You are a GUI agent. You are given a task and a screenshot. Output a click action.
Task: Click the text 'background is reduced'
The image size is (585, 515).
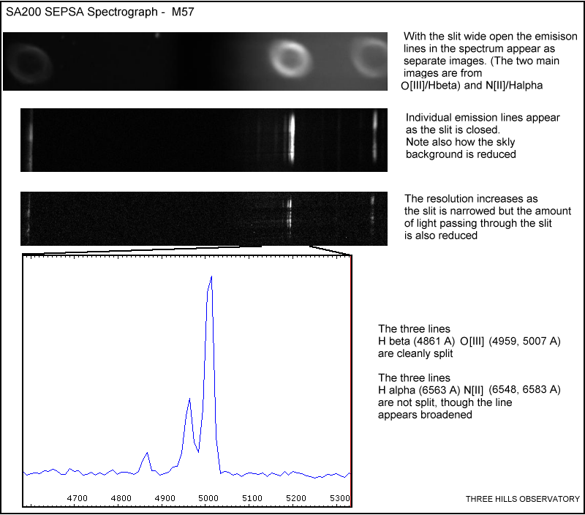(461, 154)
